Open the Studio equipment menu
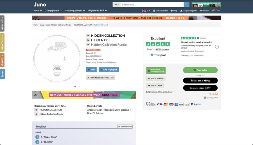Screen dimensions: 253x145 pyautogui.click(x=74, y=11)
